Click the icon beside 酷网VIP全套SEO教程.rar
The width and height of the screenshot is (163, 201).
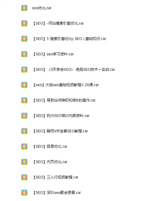pyautogui.click(x=24, y=131)
